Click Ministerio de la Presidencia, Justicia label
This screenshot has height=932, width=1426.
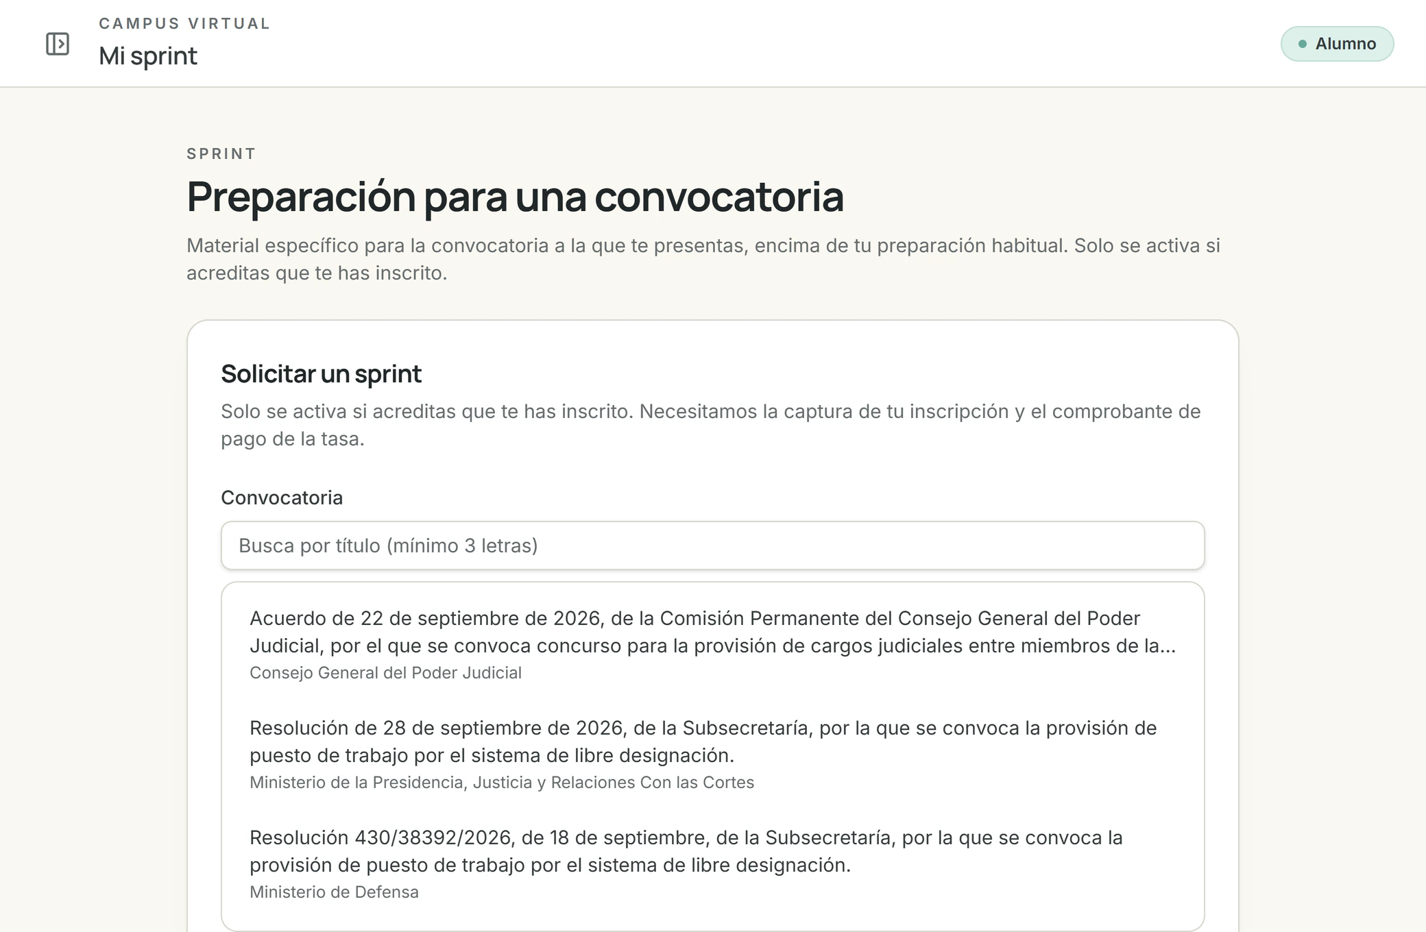pos(502,783)
